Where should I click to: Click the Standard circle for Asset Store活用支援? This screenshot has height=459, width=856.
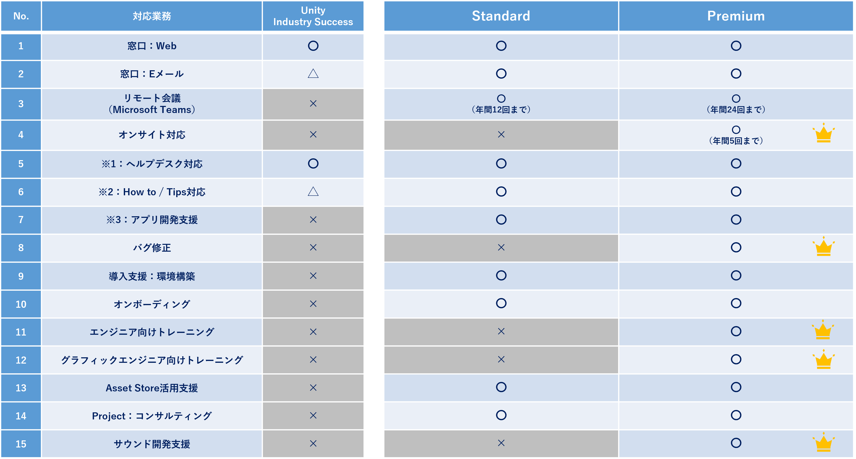(501, 387)
